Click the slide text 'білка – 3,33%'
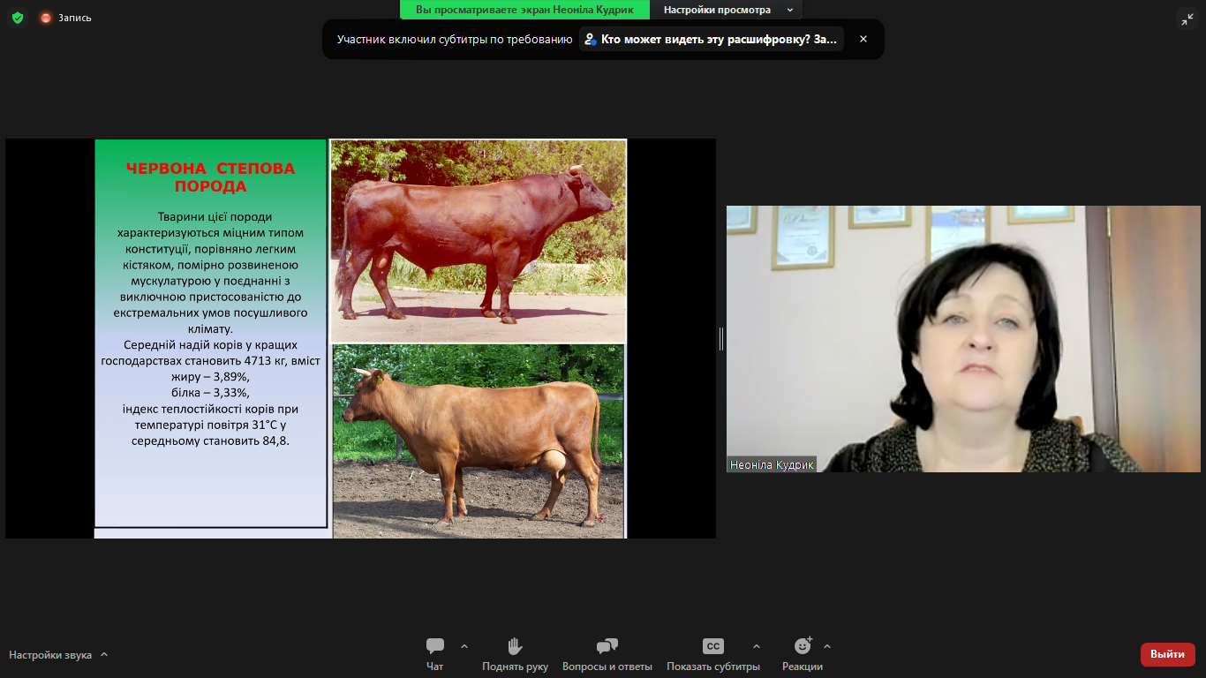Screen dimensions: 1206x678 210,393
